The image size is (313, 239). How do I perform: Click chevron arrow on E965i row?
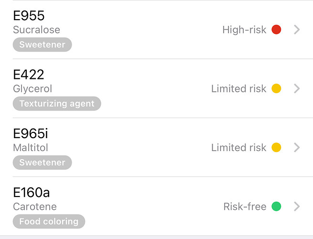[x=297, y=148]
